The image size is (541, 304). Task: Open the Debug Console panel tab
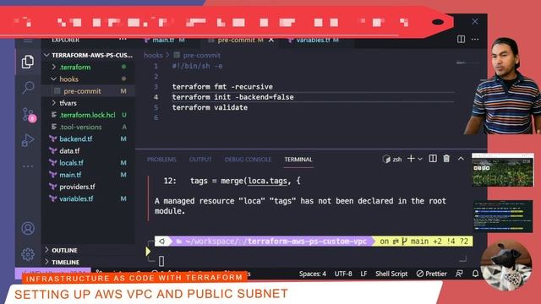pos(248,160)
